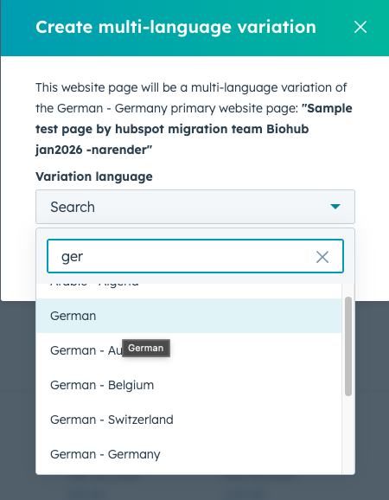The height and width of the screenshot is (500, 389).
Task: Clear the 'ger' search text
Action: [322, 257]
